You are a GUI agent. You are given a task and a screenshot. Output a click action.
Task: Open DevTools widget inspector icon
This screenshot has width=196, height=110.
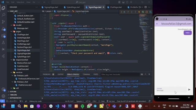tap(150, 12)
